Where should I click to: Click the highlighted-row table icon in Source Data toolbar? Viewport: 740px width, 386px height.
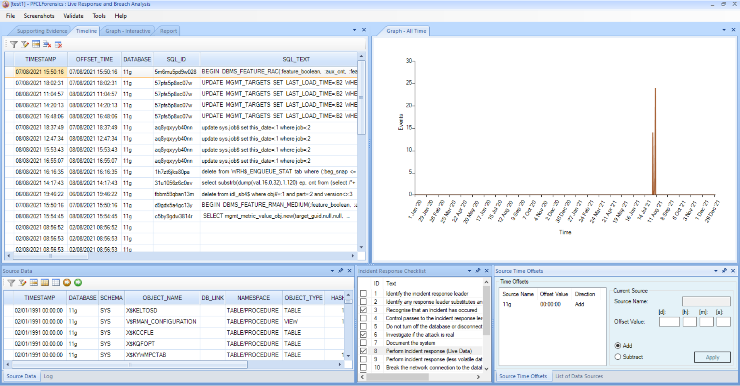point(34,282)
